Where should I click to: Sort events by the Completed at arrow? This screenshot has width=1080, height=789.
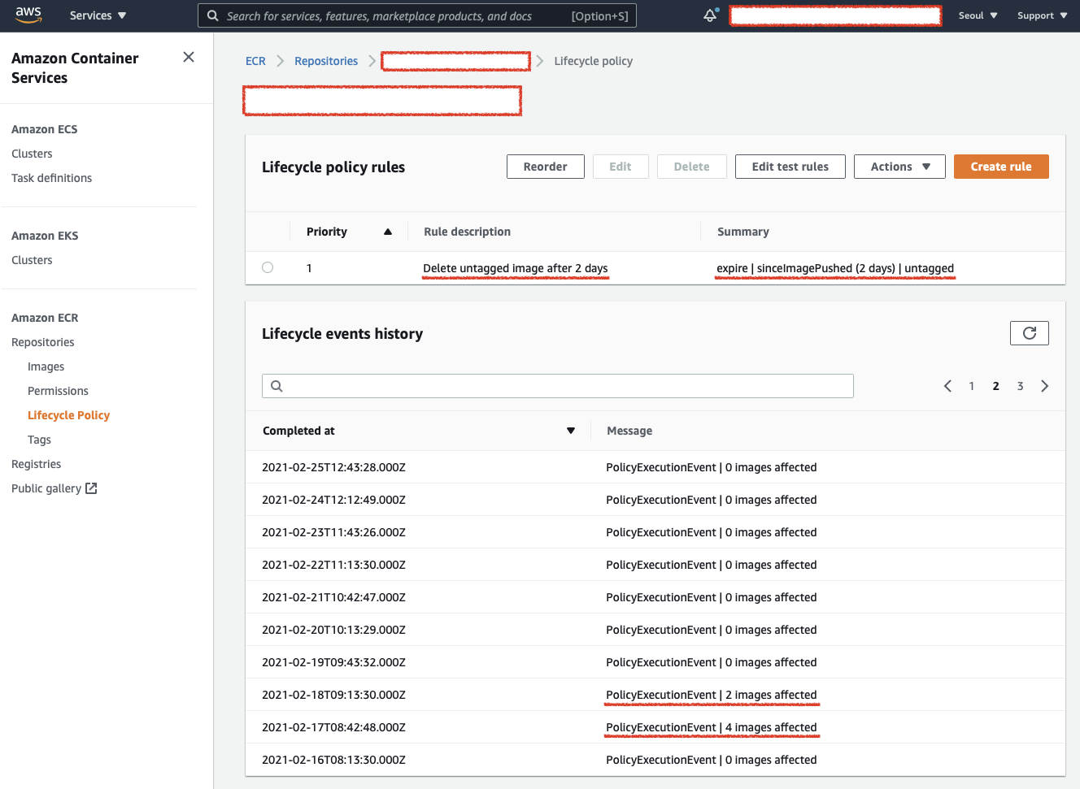(x=571, y=431)
